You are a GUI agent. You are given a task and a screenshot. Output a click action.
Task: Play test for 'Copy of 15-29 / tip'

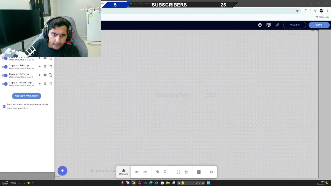40,83
